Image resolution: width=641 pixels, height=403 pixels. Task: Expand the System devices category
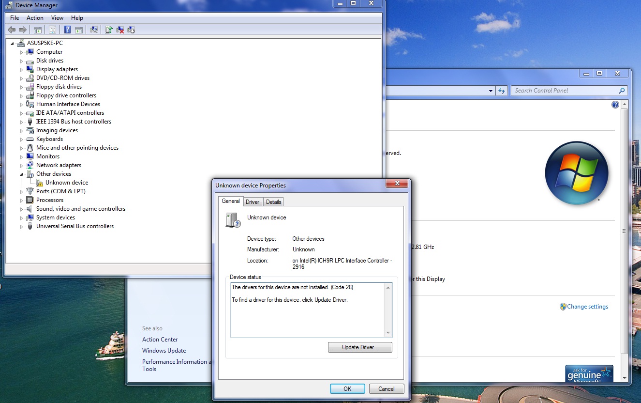[x=22, y=218]
